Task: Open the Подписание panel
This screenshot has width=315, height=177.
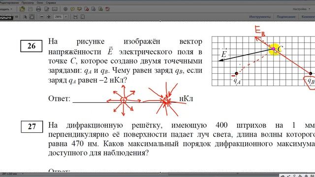Action: tap(286, 17)
